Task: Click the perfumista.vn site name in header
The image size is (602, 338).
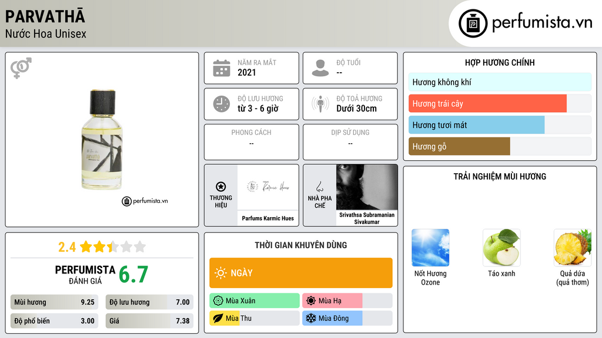Action: 542,22
